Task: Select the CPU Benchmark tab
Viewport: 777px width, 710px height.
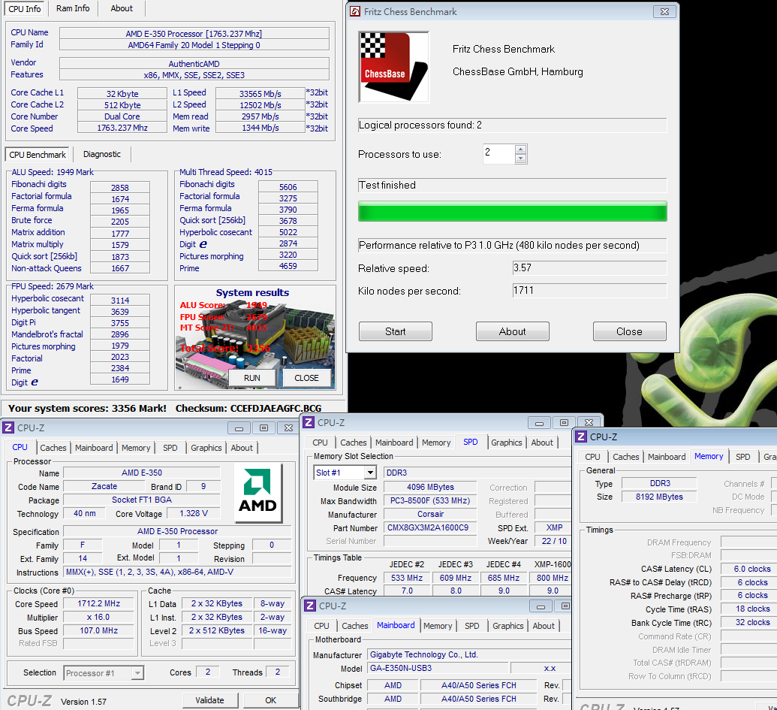Action: tap(38, 155)
